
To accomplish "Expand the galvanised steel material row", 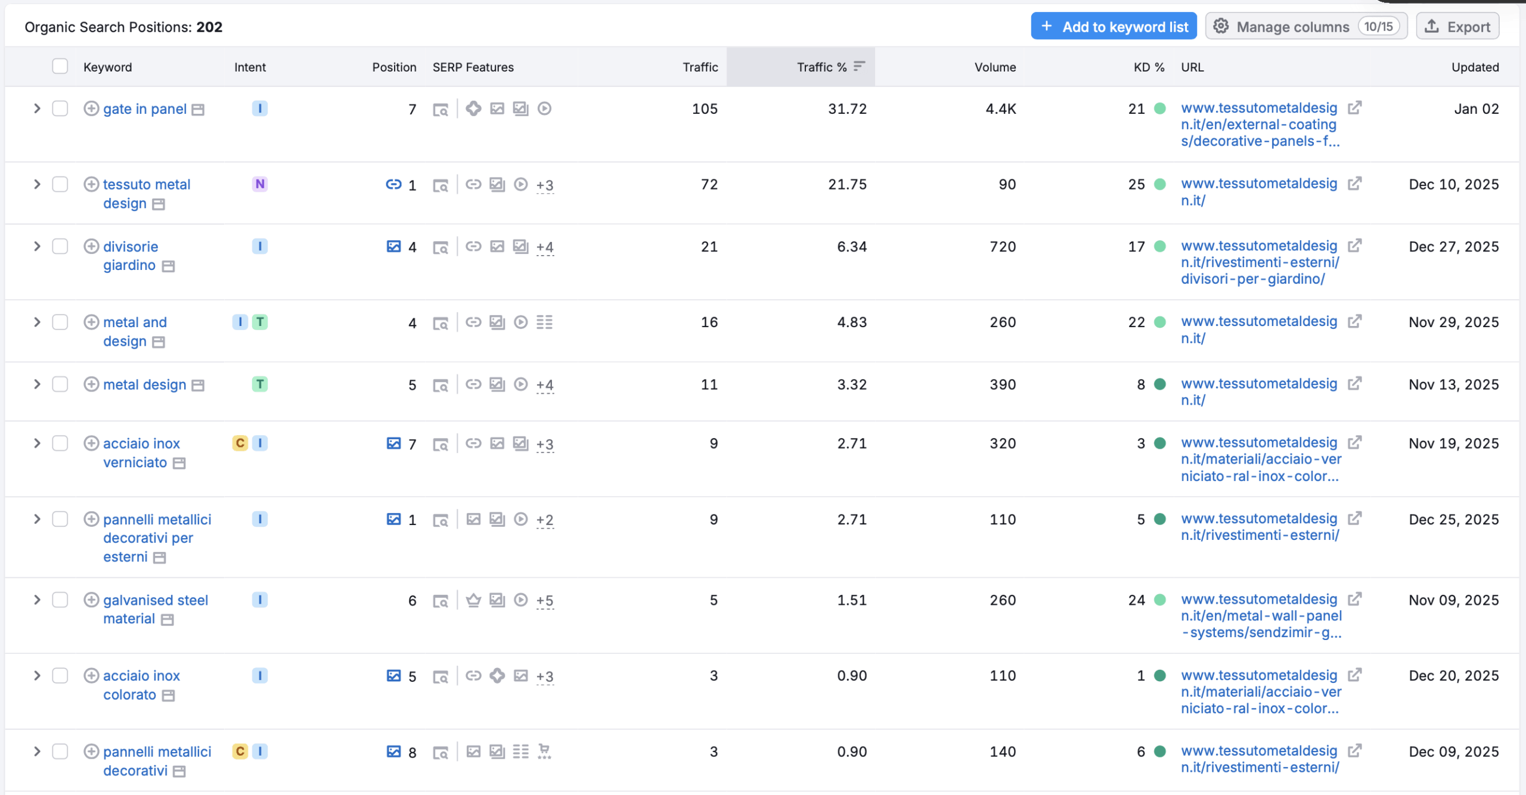I will [37, 600].
